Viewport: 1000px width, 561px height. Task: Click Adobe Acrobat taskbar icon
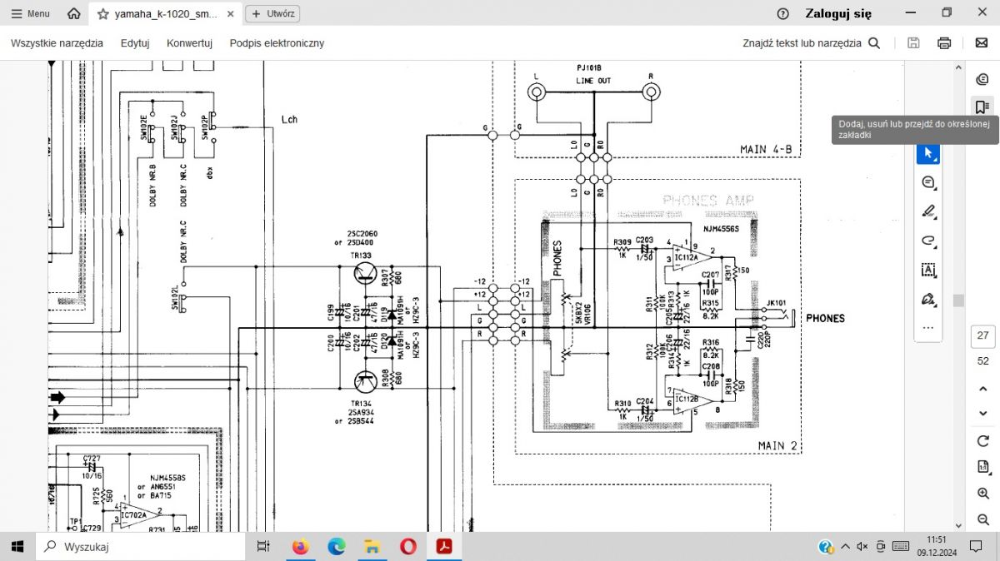(445, 547)
